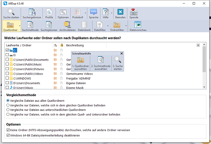Check the C:\WINDOWS folder checkbox

[x=7, y=78]
